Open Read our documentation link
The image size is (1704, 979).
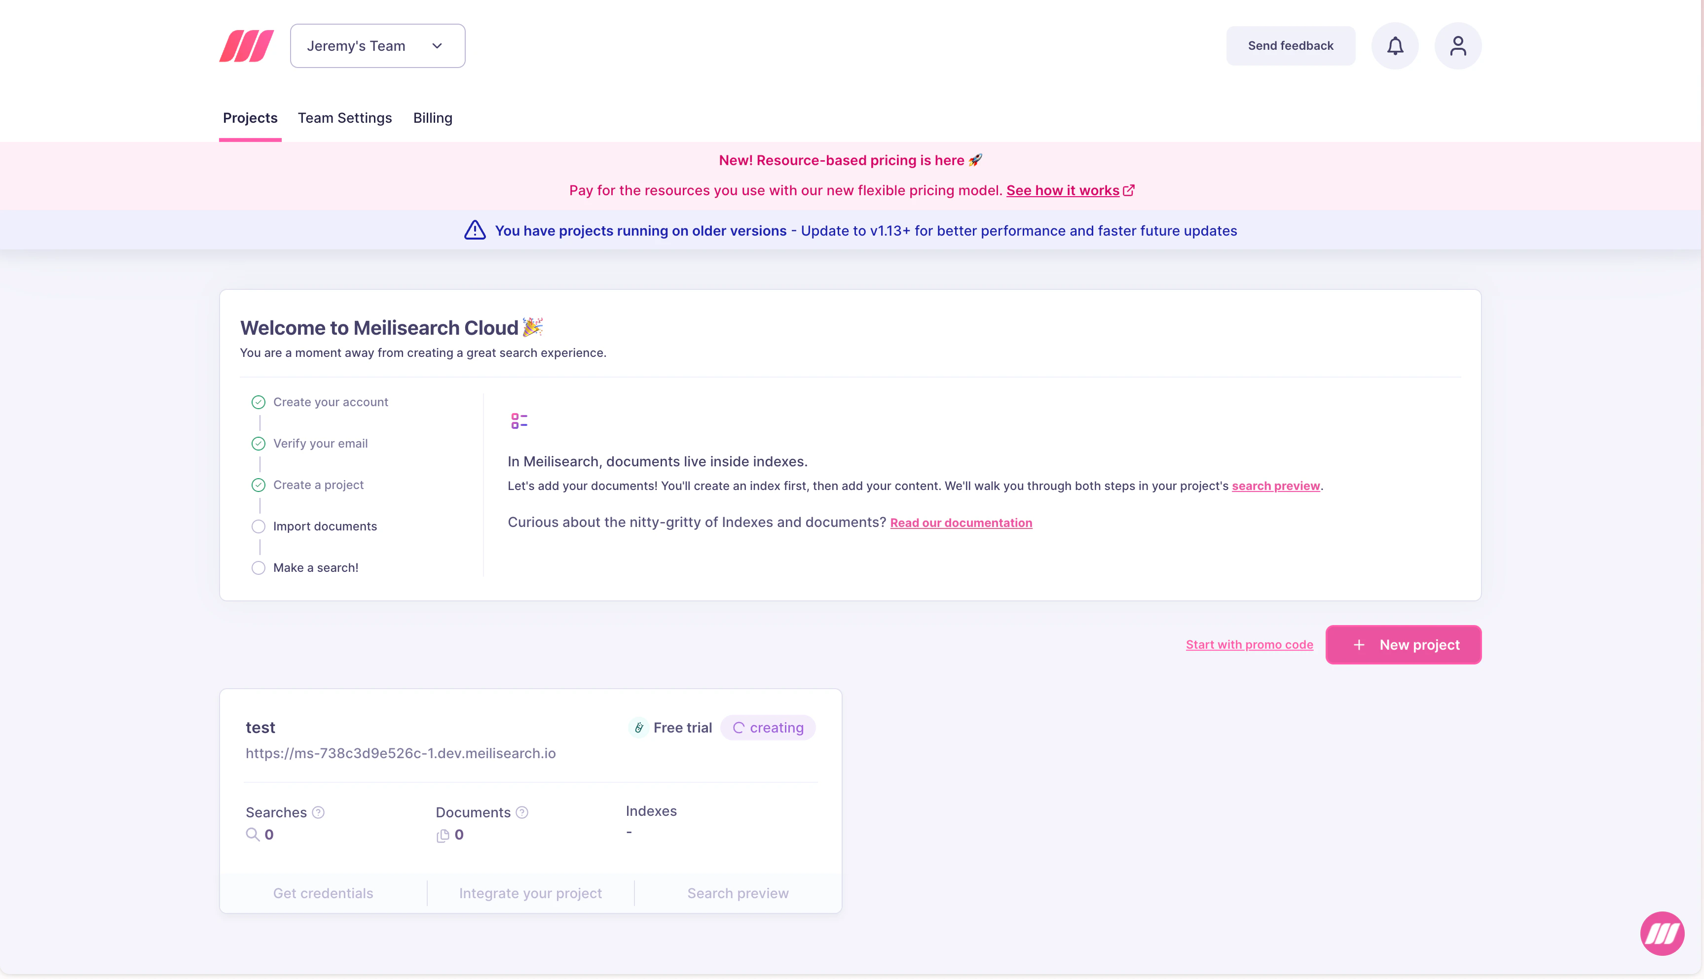(961, 523)
